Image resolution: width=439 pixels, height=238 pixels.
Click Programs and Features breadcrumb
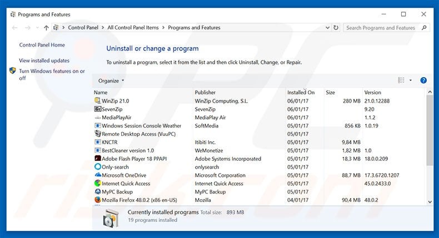194,28
